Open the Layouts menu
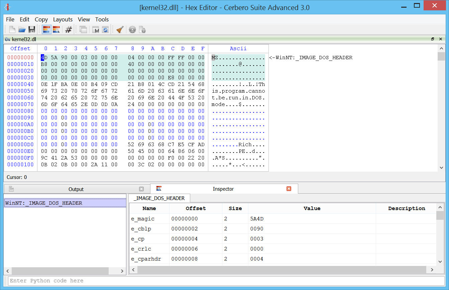Screen dimensions: 449x290 tap(63, 19)
